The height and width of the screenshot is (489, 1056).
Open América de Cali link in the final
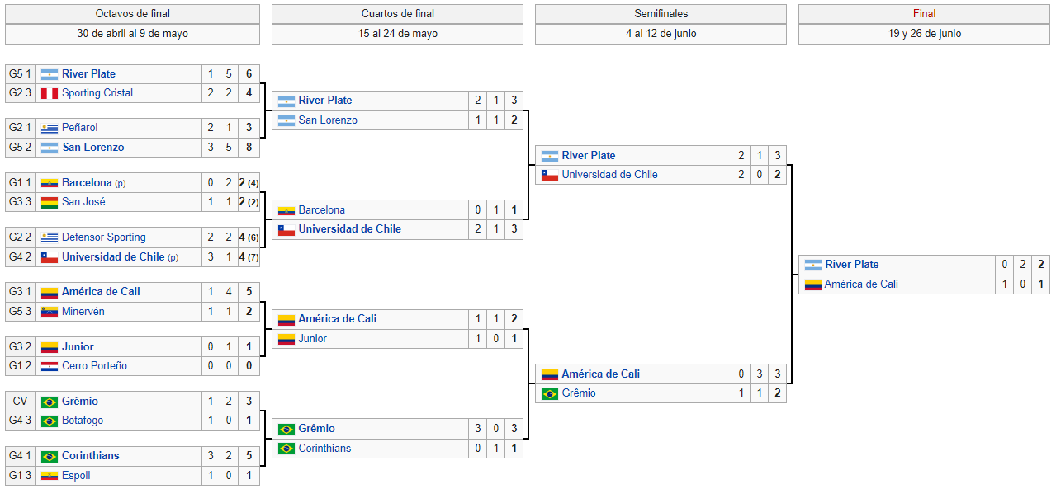pyautogui.click(x=861, y=284)
